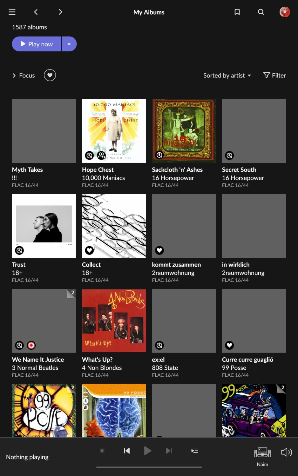
Task: Open the search magnifier icon
Action: pyautogui.click(x=261, y=12)
